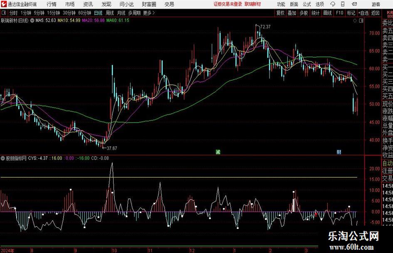Image resolution: width=393 pixels, height=253 pixels.
Task: Open the mail messages icon
Action: point(354,4)
